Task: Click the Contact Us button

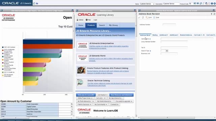Action: click(114, 105)
